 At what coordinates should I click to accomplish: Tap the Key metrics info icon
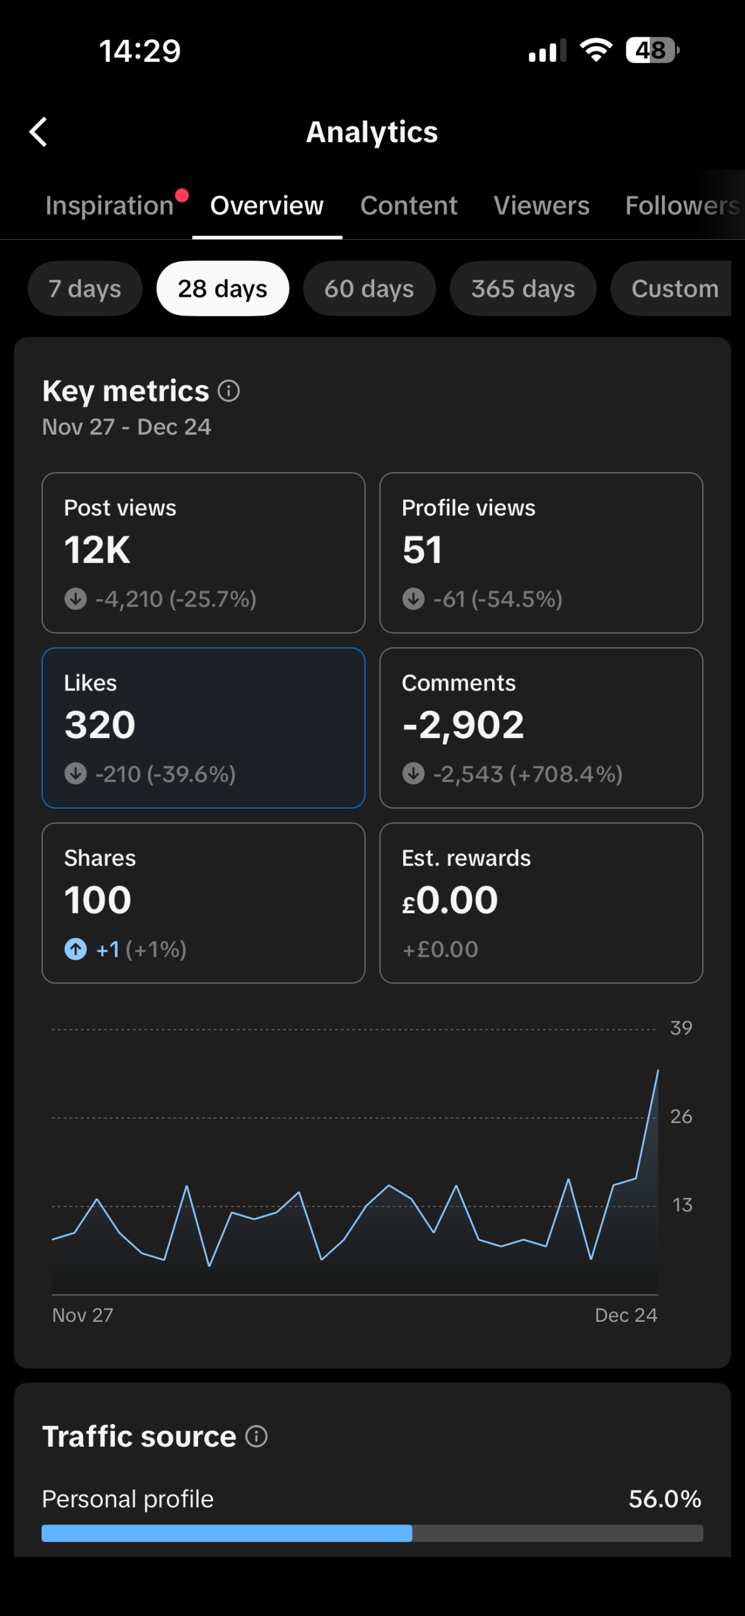coord(228,391)
